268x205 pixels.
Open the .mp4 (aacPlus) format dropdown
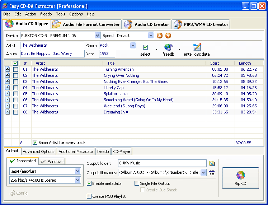coord(78,171)
